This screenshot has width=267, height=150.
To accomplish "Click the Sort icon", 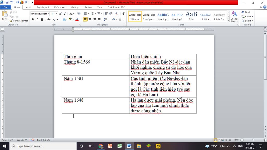I will pos(117,14).
